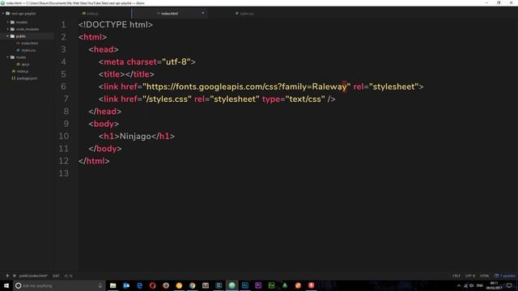The width and height of the screenshot is (518, 291).
Task: Open the red recording app taskbar icon
Action: (311, 285)
